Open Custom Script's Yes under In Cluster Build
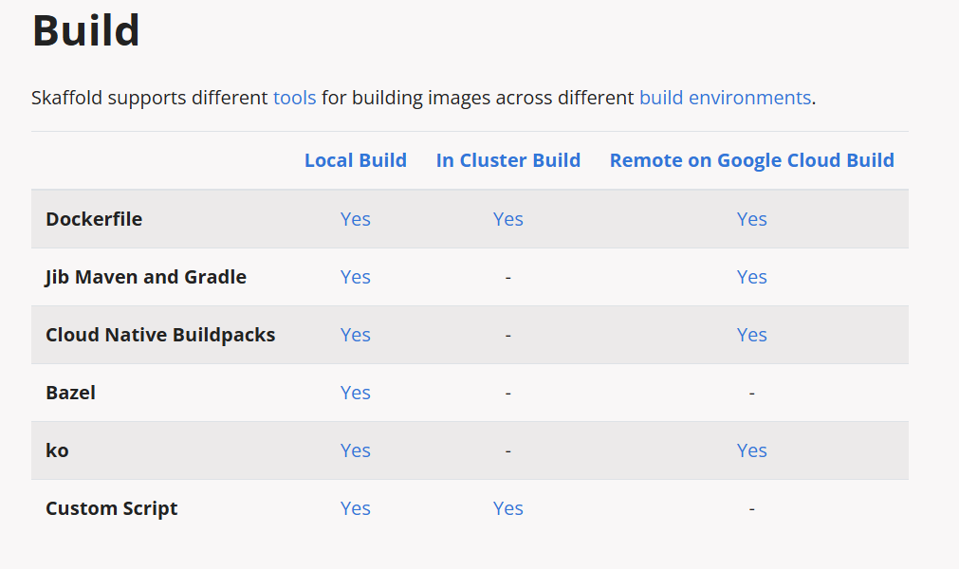The width and height of the screenshot is (959, 569). point(508,508)
